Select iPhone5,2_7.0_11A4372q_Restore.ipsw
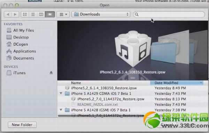The image size is (209, 133). pyautogui.click(x=133, y=99)
